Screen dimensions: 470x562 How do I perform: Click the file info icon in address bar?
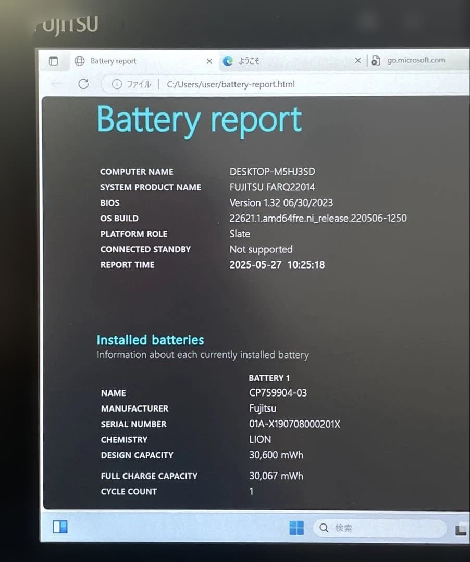click(117, 84)
